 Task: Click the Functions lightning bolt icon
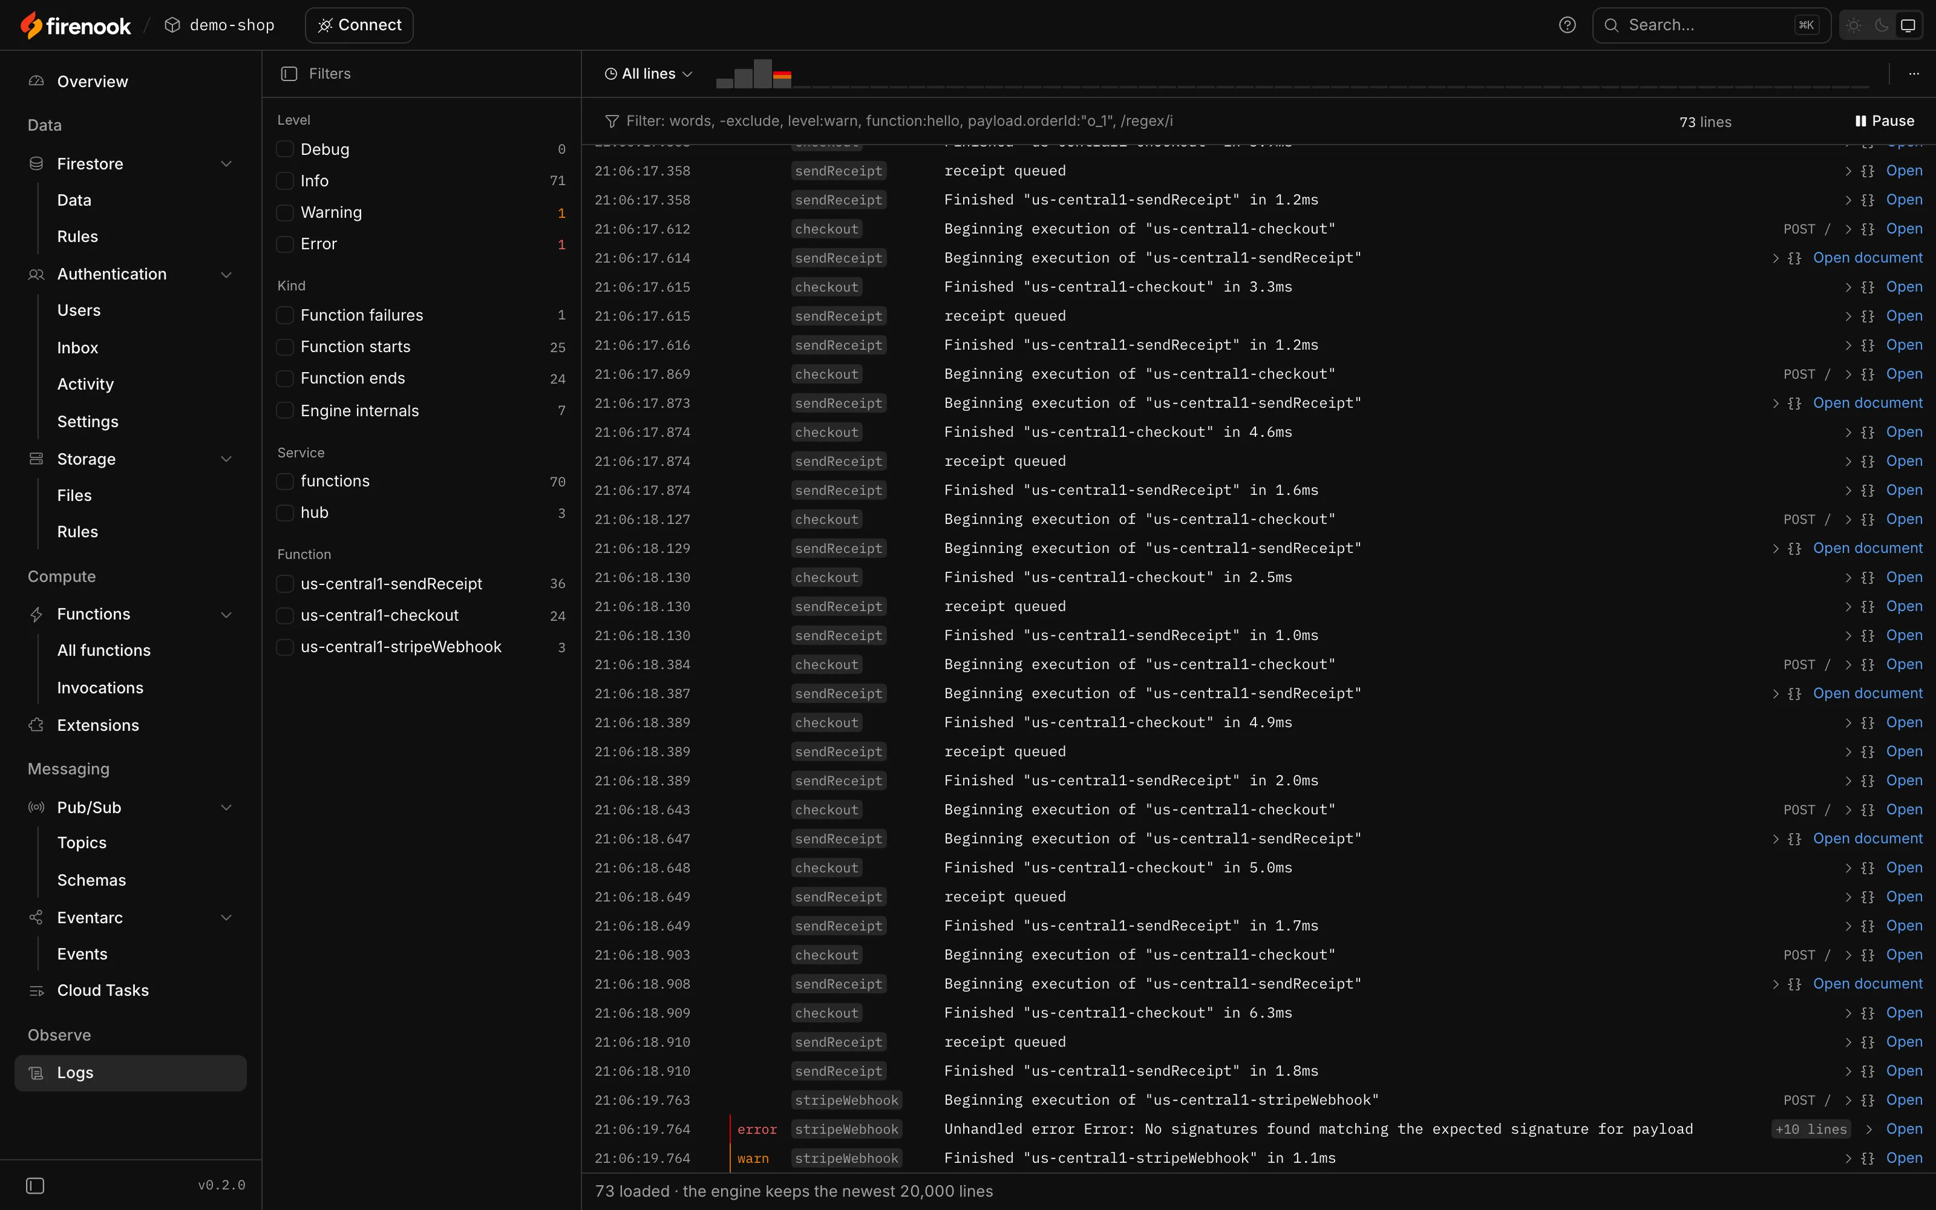point(36,615)
